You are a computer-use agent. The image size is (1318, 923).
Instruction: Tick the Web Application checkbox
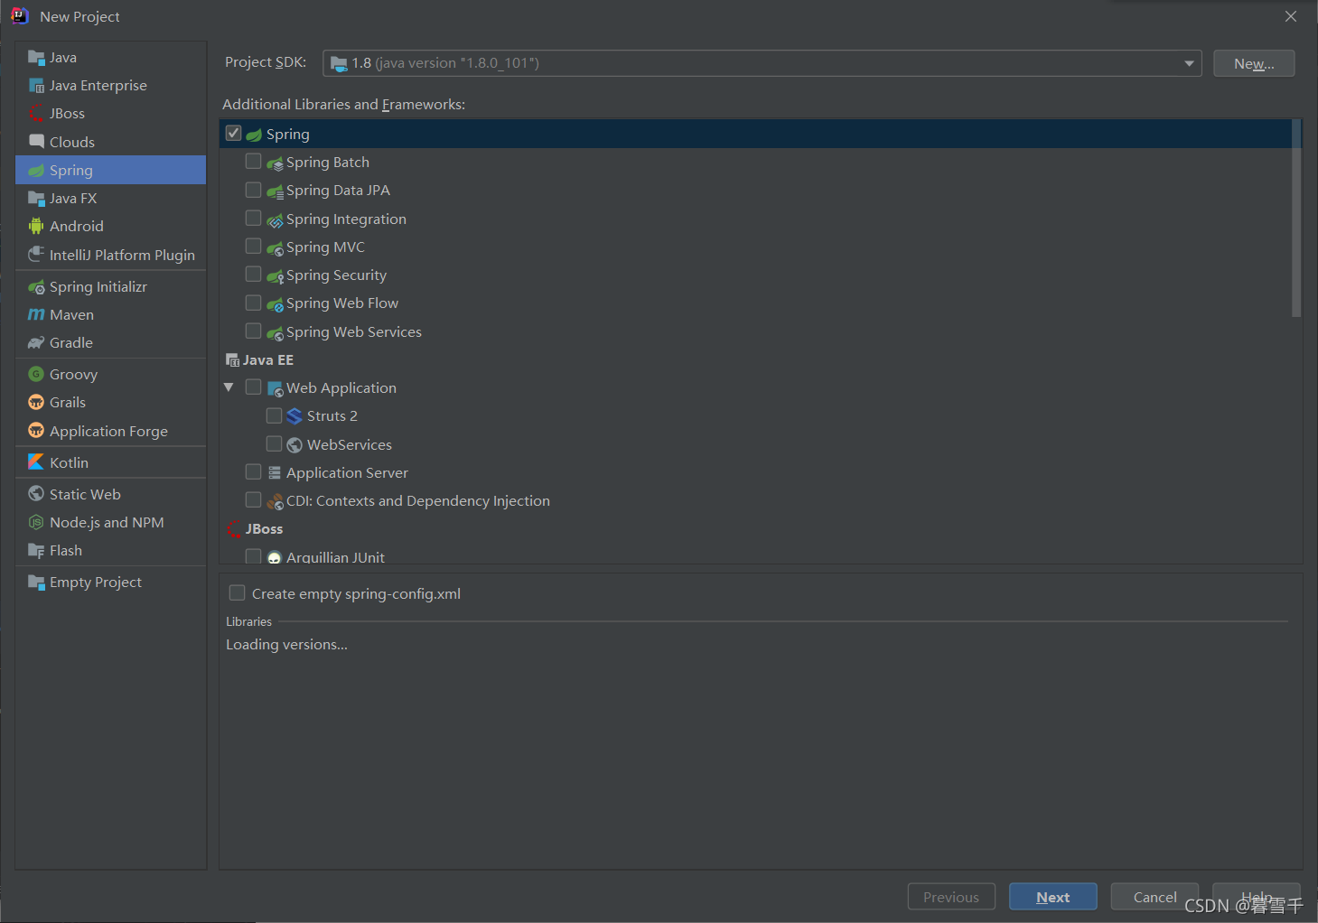[254, 387]
